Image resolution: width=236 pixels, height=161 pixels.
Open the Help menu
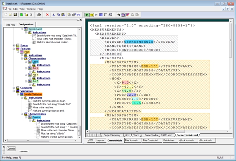[40, 9]
